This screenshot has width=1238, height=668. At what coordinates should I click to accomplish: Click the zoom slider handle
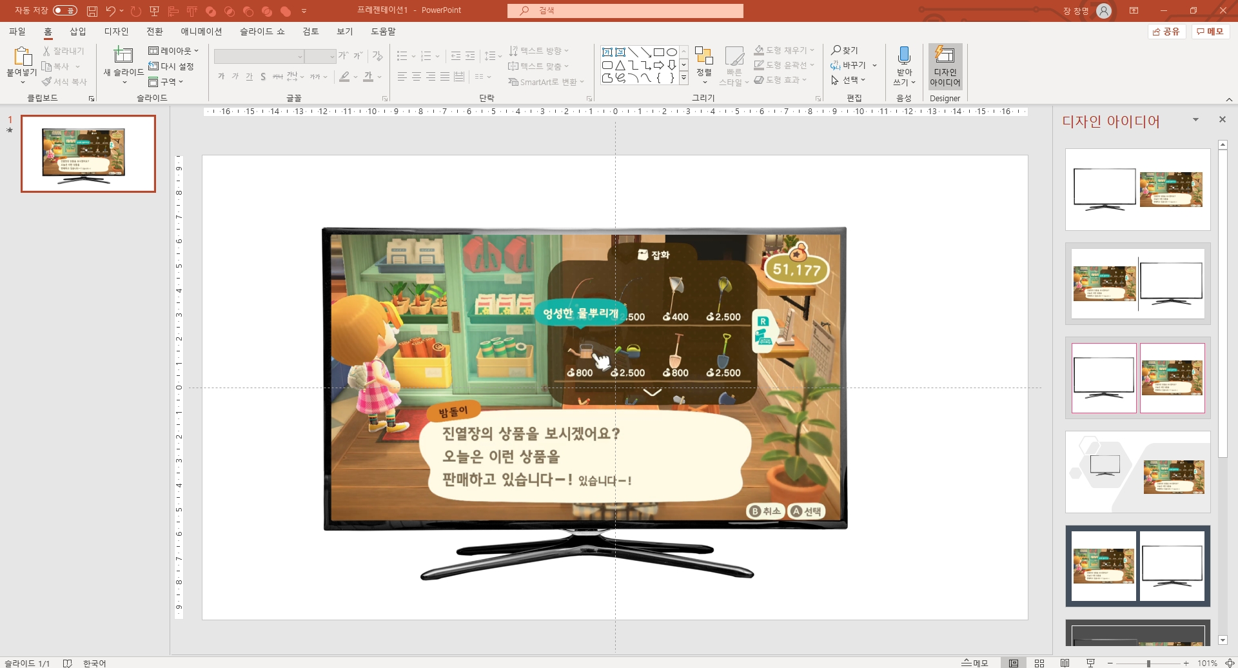point(1148,663)
